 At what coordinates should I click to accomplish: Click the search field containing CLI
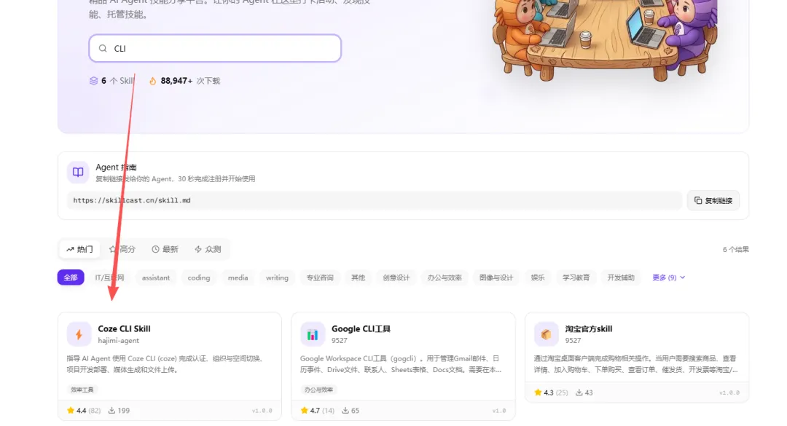point(214,47)
